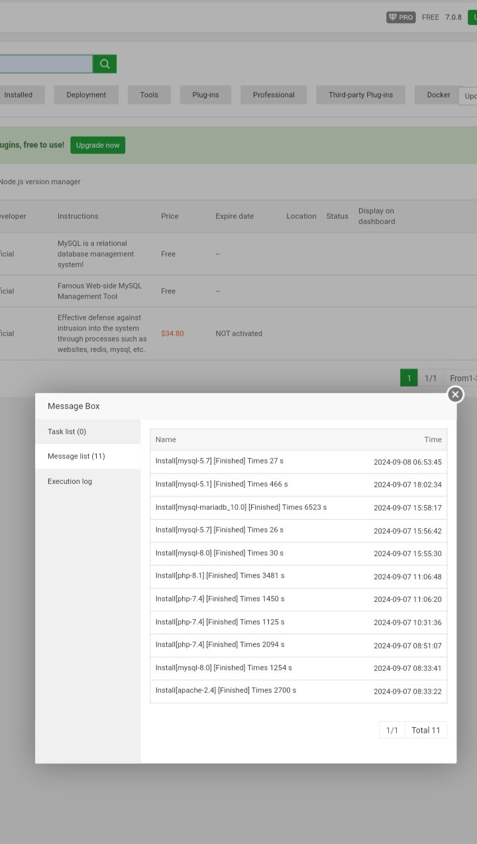477x844 pixels.
Task: Click the green search magnifier icon
Action: (x=105, y=64)
